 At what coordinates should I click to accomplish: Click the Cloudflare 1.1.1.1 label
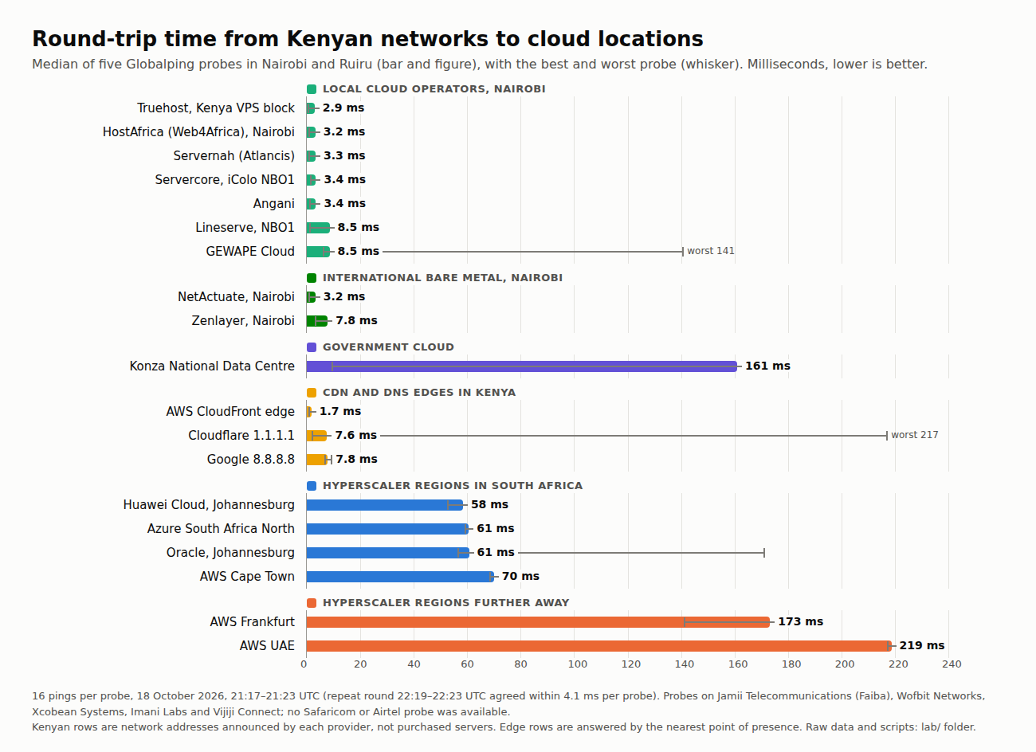click(241, 436)
